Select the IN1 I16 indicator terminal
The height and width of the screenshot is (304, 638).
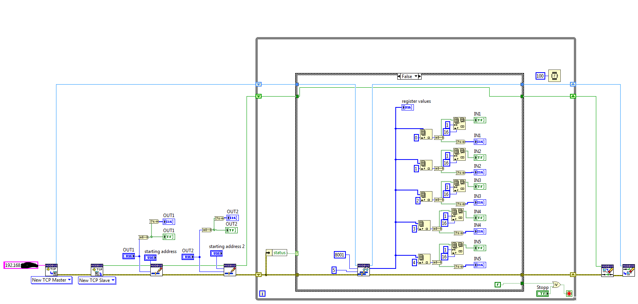tap(480, 142)
